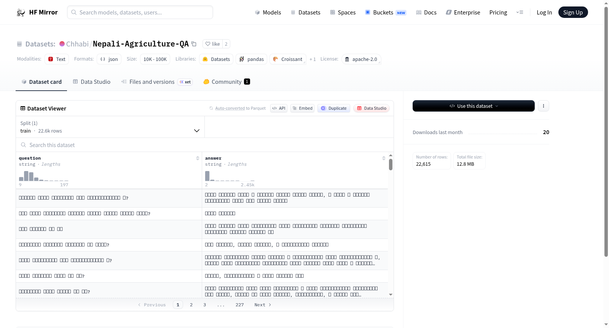Screen dimensions: 609x328
Task: Open the Use this dataset dropdown
Action: click(473, 106)
